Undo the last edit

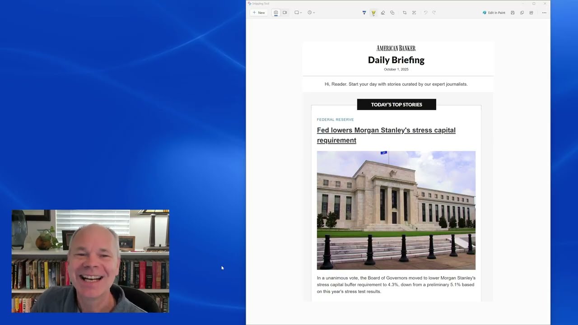click(425, 13)
